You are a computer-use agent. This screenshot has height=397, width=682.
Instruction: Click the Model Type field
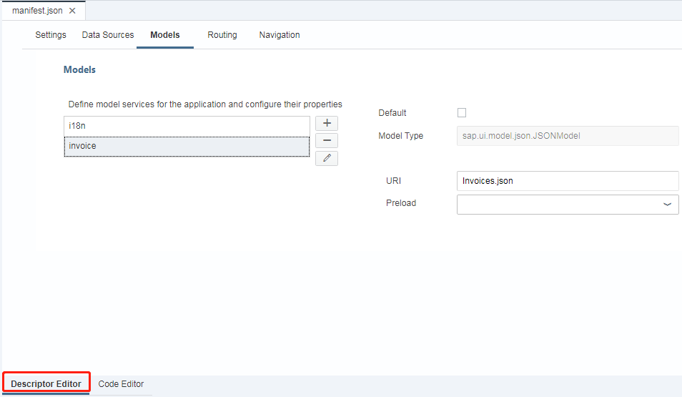[567, 136]
